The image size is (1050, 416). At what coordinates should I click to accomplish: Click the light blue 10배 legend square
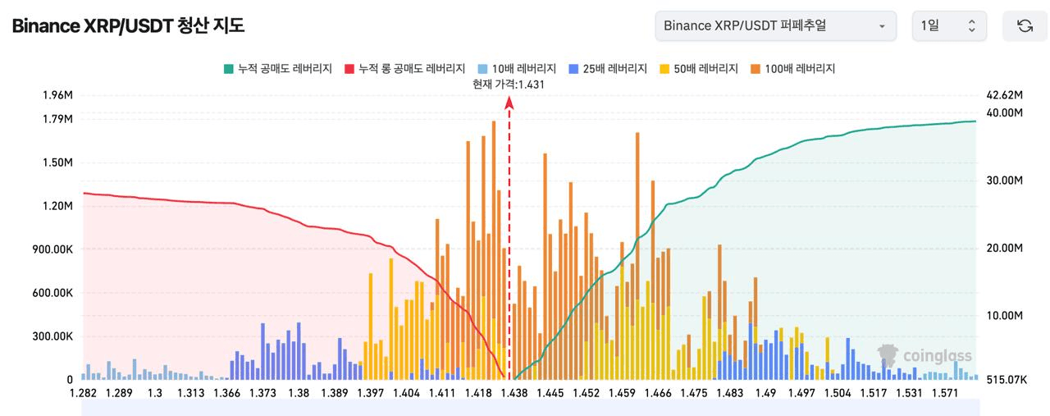click(482, 69)
